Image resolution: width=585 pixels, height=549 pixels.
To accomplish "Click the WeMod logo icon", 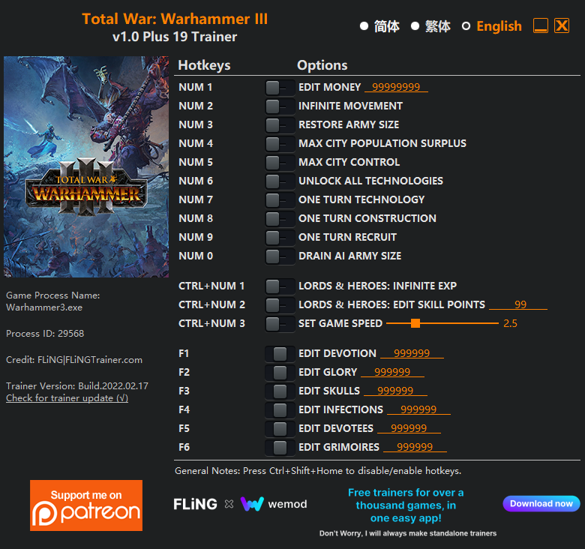I will (x=252, y=504).
